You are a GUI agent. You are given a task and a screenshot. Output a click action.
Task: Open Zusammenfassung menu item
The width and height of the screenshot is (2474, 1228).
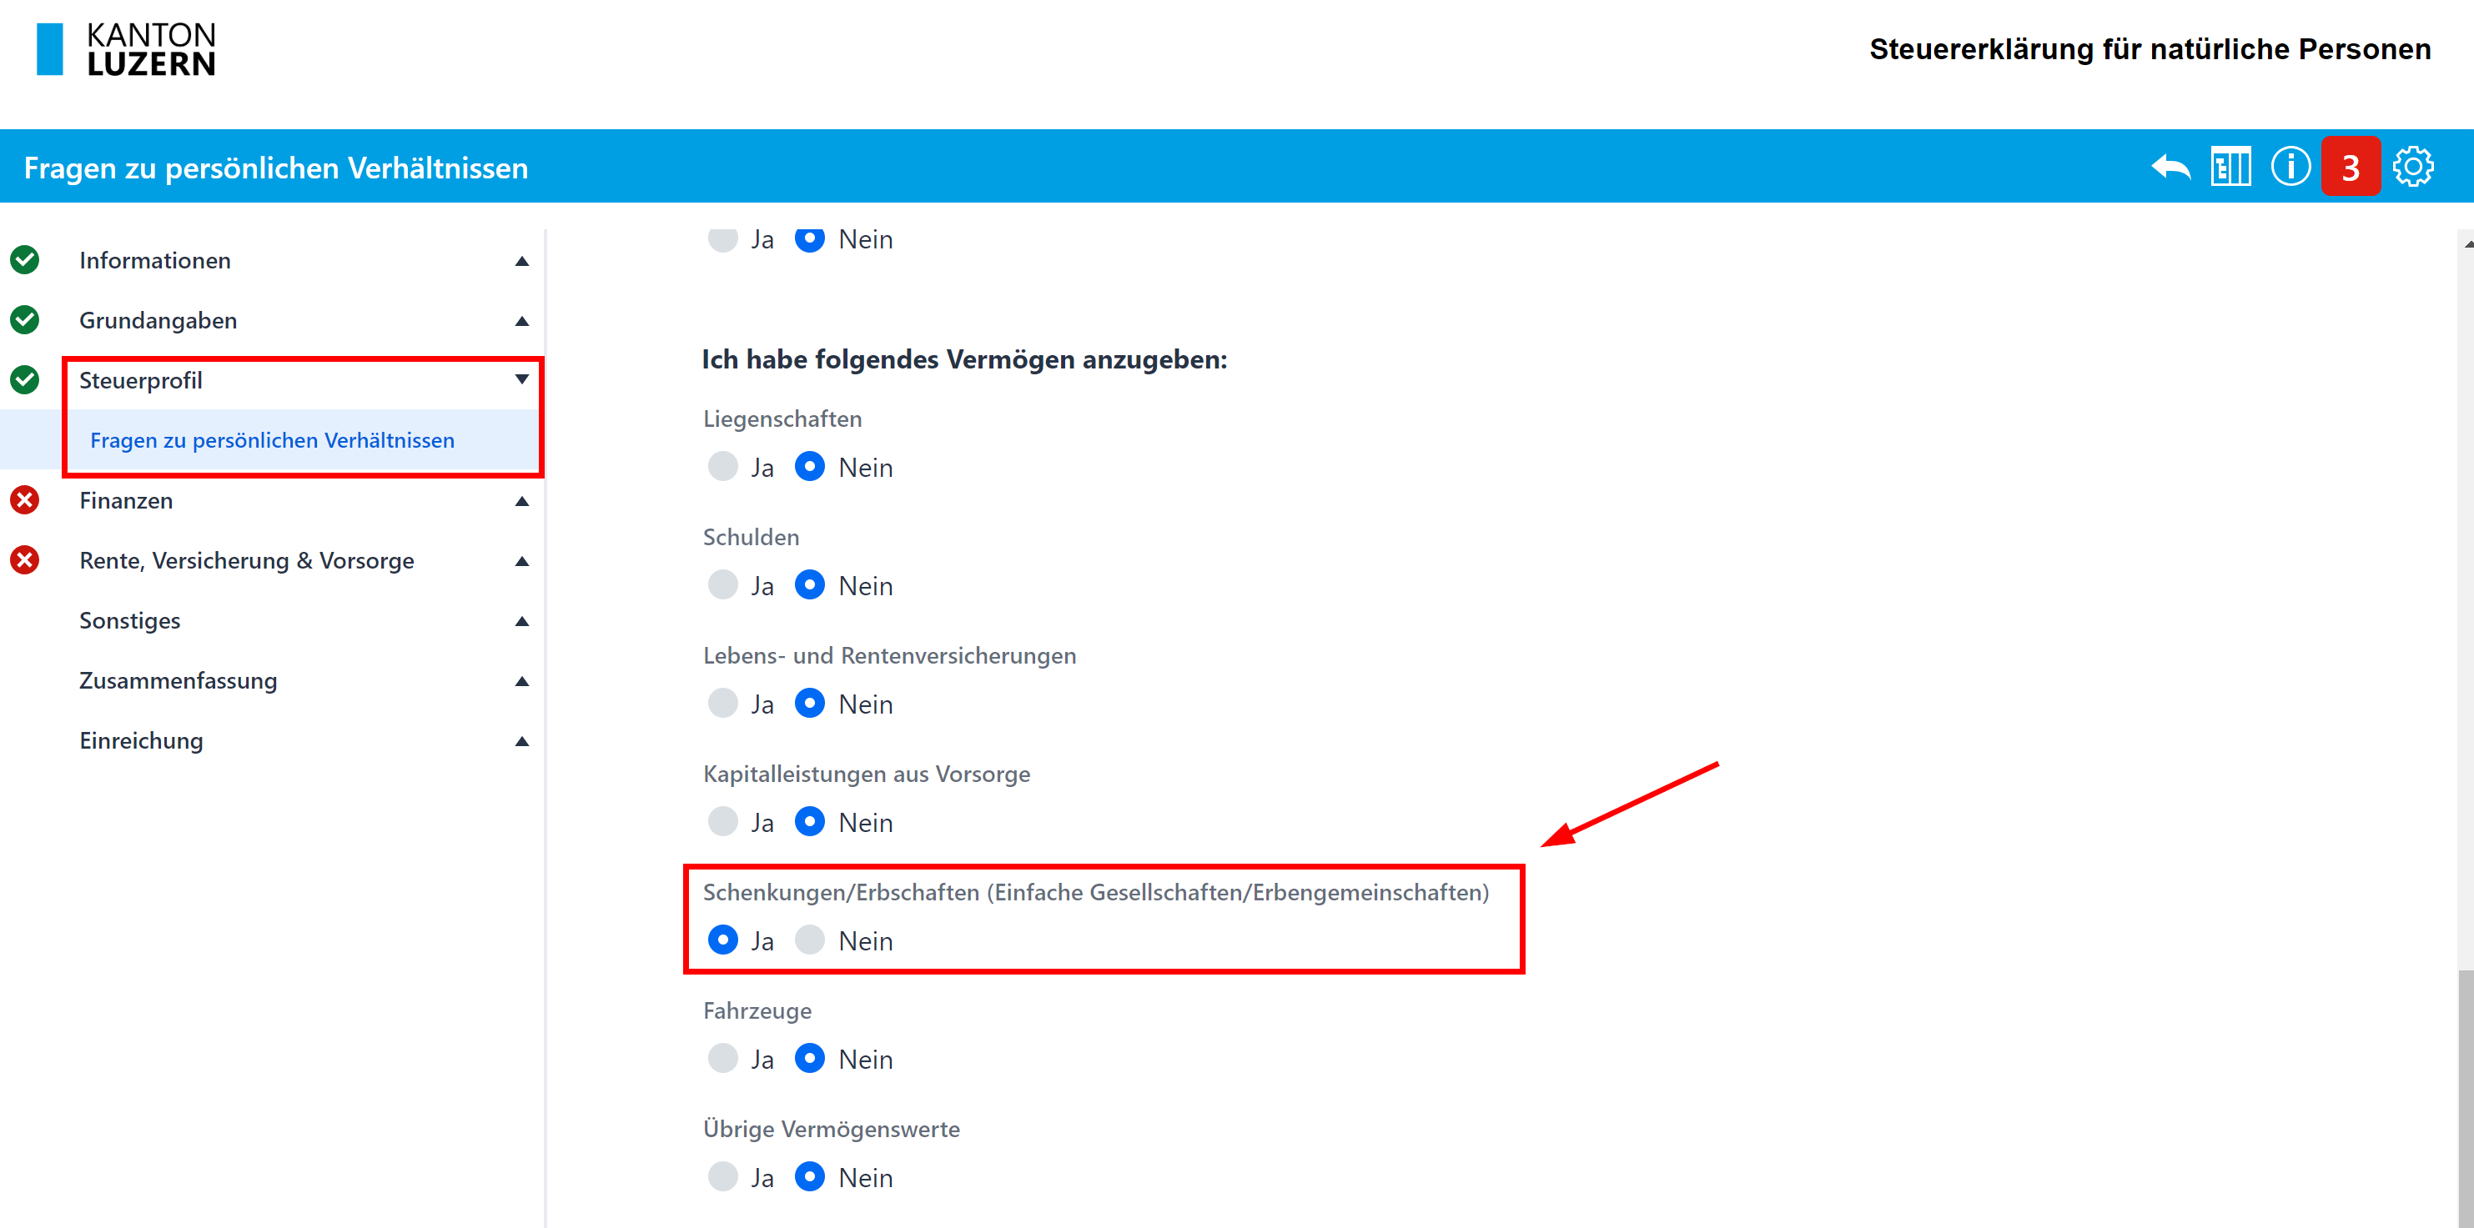click(178, 681)
